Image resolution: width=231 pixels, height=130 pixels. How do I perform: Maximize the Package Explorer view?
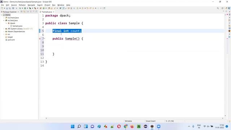click(x=36, y=12)
